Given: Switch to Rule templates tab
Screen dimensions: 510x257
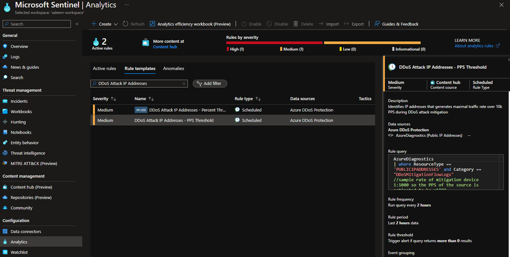Looking at the screenshot, I should (140, 68).
